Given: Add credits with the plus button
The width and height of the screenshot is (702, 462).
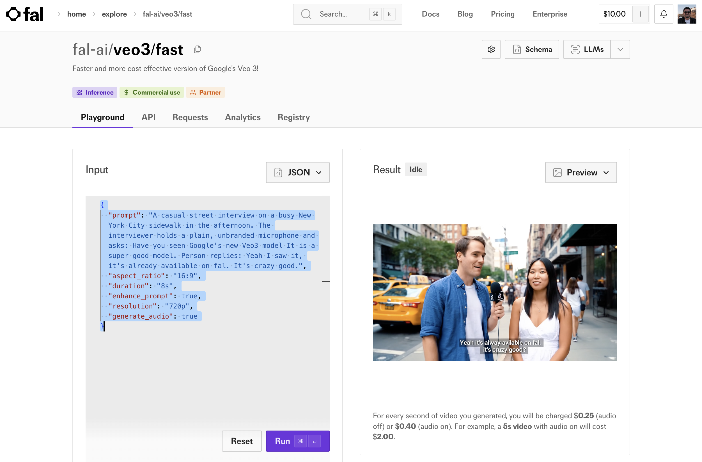Looking at the screenshot, I should pos(640,14).
